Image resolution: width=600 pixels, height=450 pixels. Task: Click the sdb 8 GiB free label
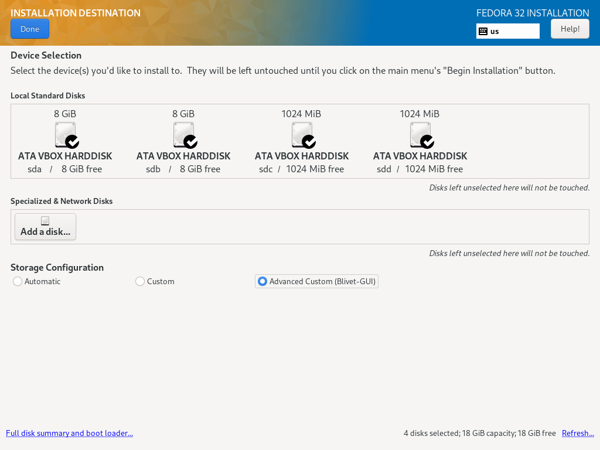183,169
